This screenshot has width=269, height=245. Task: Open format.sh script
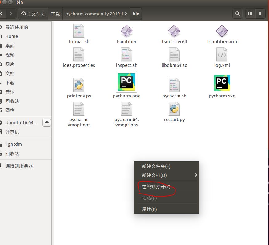79,31
